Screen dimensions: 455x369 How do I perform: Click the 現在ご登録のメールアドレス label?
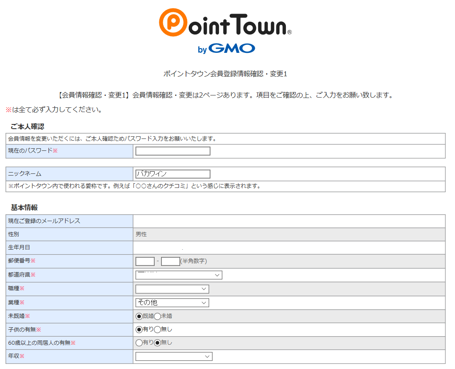click(x=44, y=221)
